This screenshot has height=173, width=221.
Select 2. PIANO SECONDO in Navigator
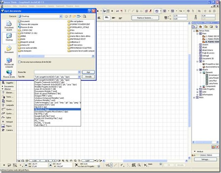click(211, 36)
